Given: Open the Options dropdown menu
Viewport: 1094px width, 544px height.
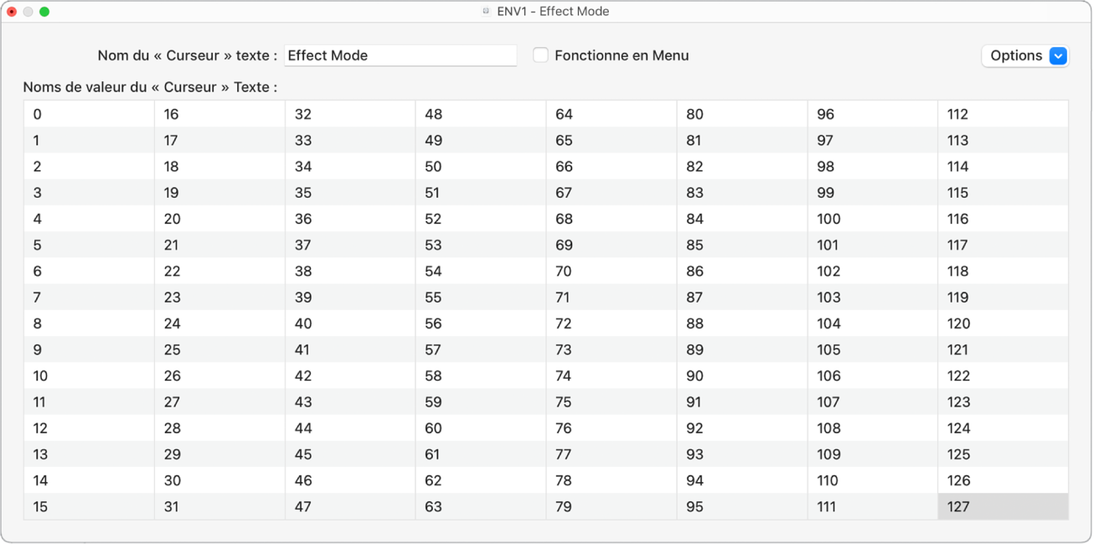Looking at the screenshot, I should tap(1024, 55).
